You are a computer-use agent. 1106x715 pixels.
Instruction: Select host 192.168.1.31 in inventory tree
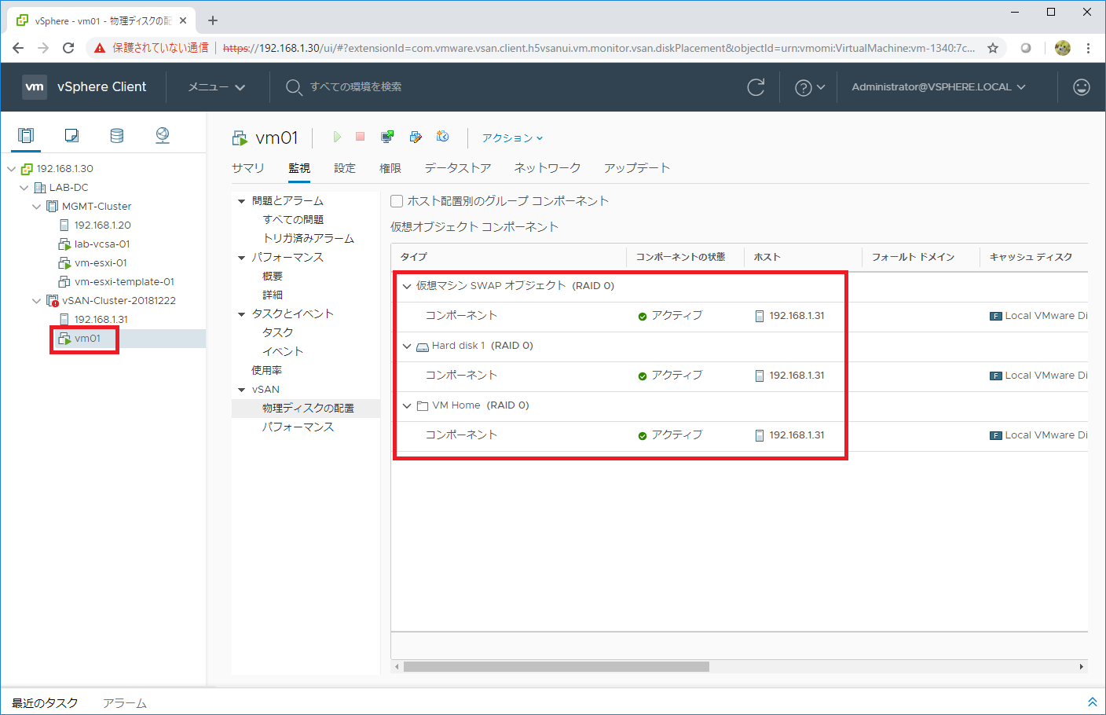click(101, 320)
